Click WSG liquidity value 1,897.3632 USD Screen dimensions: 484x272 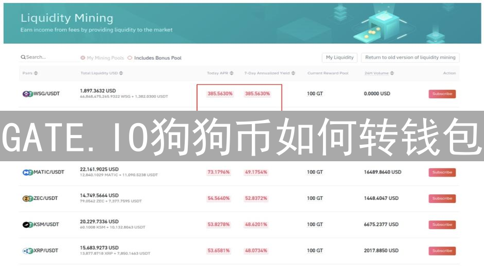coord(98,91)
